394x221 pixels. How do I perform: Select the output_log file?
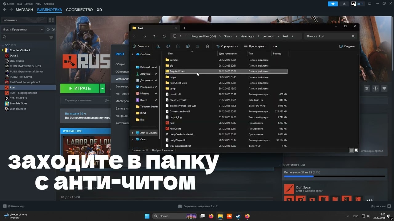pyautogui.click(x=226, y=117)
